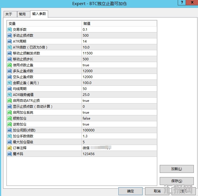Click the 魔术码 variable name

point(18,154)
